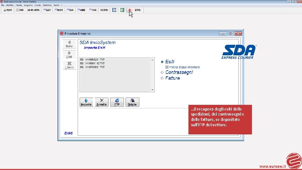Open the ABB toolbar item
The width and height of the screenshot is (302, 170).
pos(81,10)
